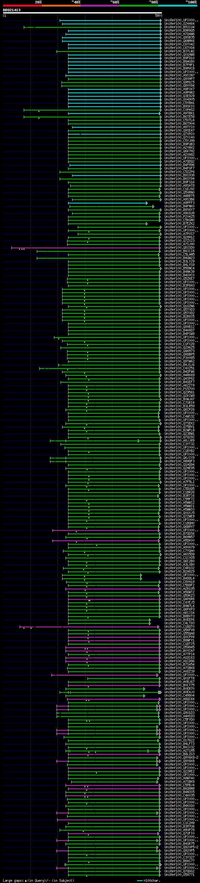The height and width of the screenshot is (883, 200).
Task: Select subject label UniRef100_B9I938
Action: pos(179,175)
